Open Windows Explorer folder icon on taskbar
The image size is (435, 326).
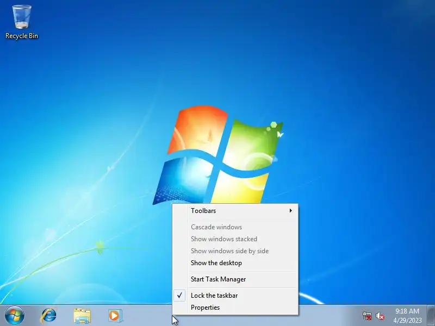pyautogui.click(x=82, y=316)
